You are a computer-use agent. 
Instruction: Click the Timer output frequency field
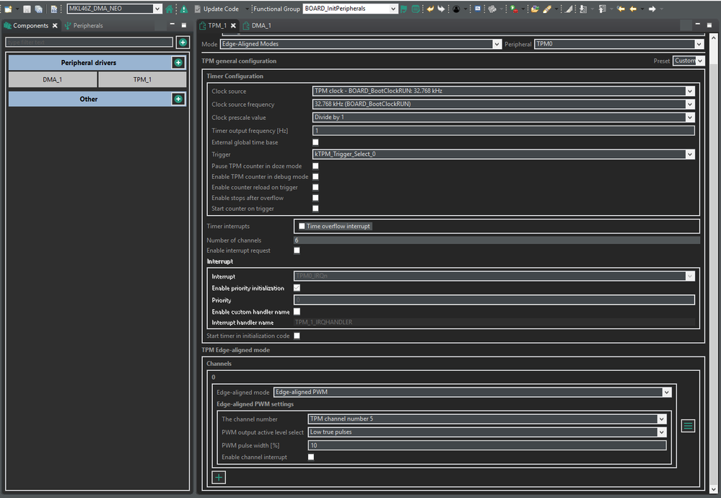coord(504,131)
